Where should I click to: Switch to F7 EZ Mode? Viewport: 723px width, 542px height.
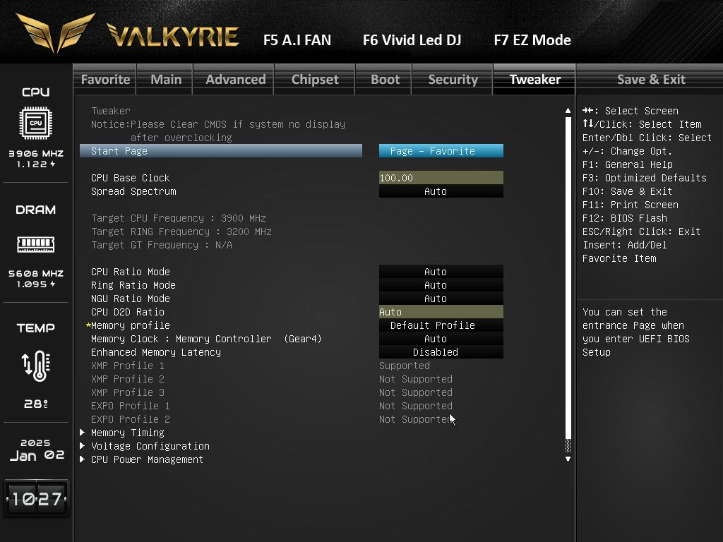click(x=532, y=40)
